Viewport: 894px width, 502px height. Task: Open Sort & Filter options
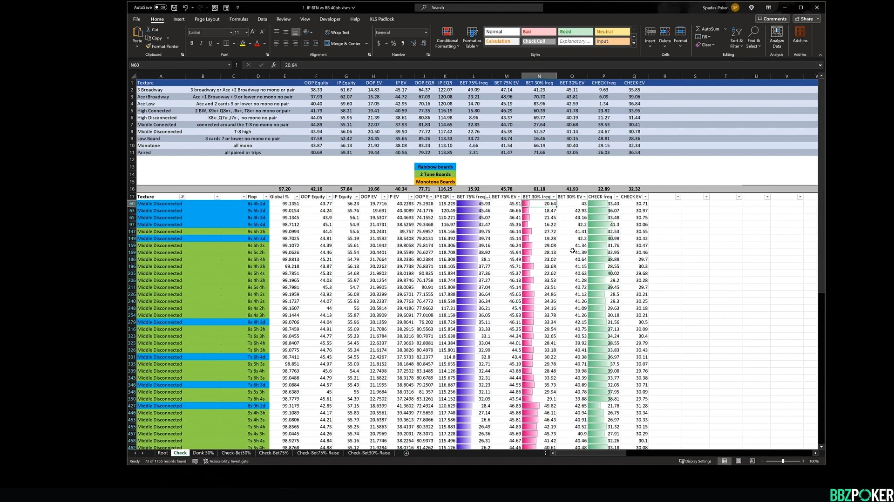click(x=736, y=38)
